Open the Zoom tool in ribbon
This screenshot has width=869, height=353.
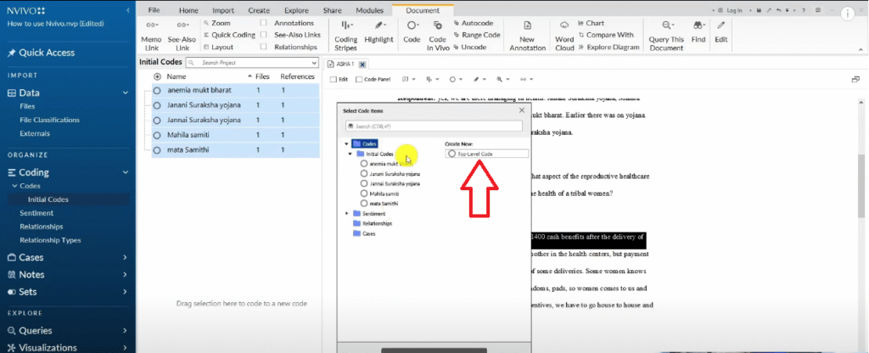pos(216,23)
